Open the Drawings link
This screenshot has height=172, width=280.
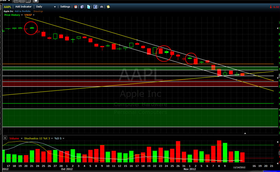pos(38,11)
